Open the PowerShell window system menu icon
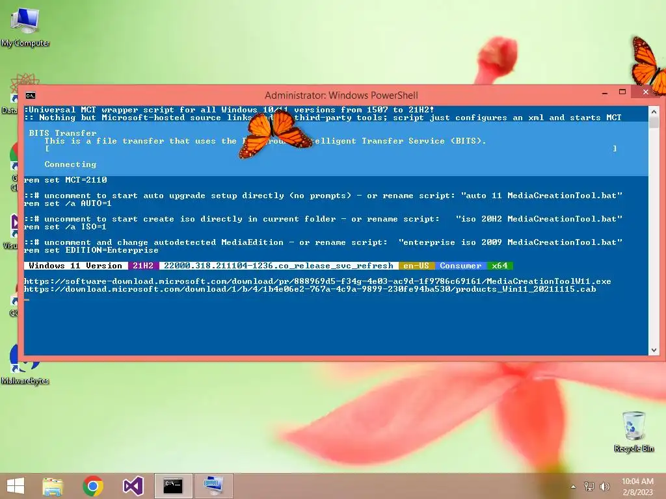 [31, 96]
